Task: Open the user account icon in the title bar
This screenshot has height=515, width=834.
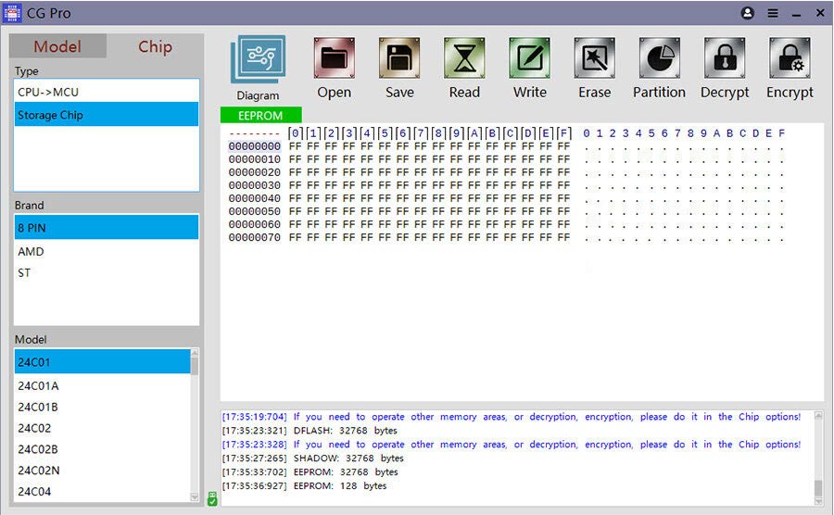Action: (x=748, y=14)
